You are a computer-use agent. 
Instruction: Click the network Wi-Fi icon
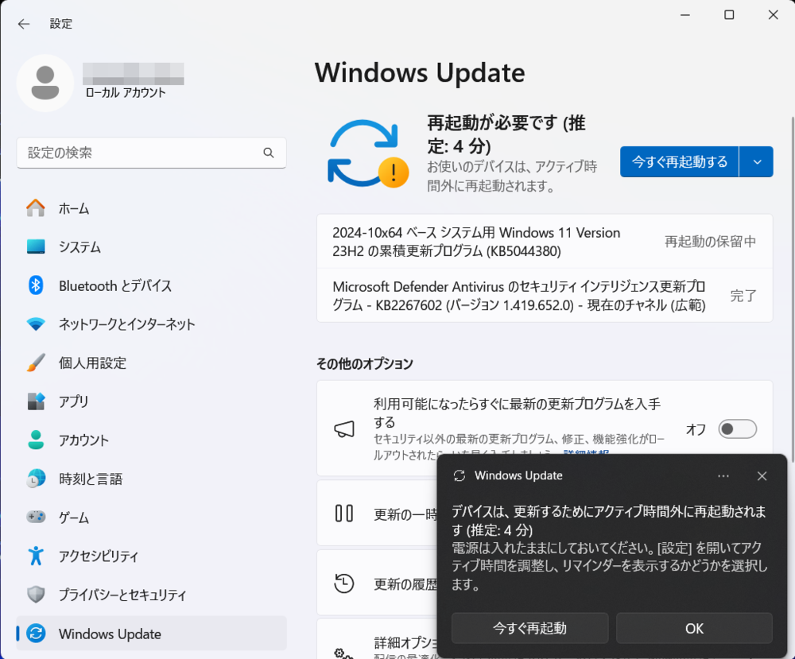[x=36, y=324]
